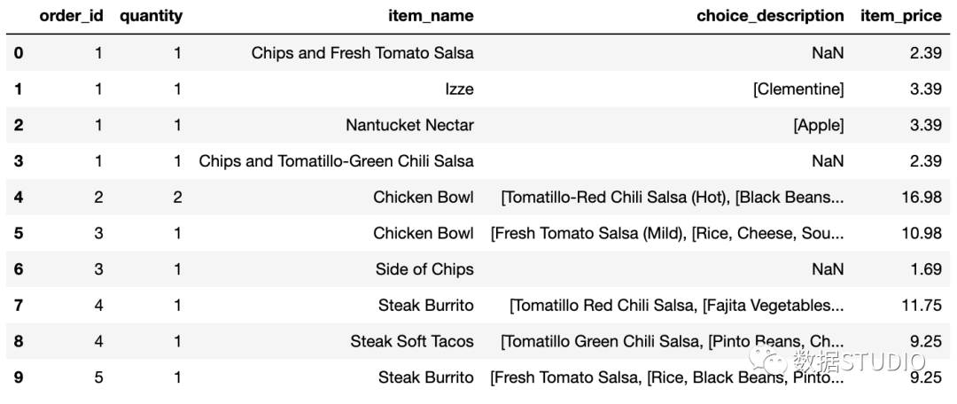Select the quantity column header
This screenshot has height=404, width=957.
point(151,17)
